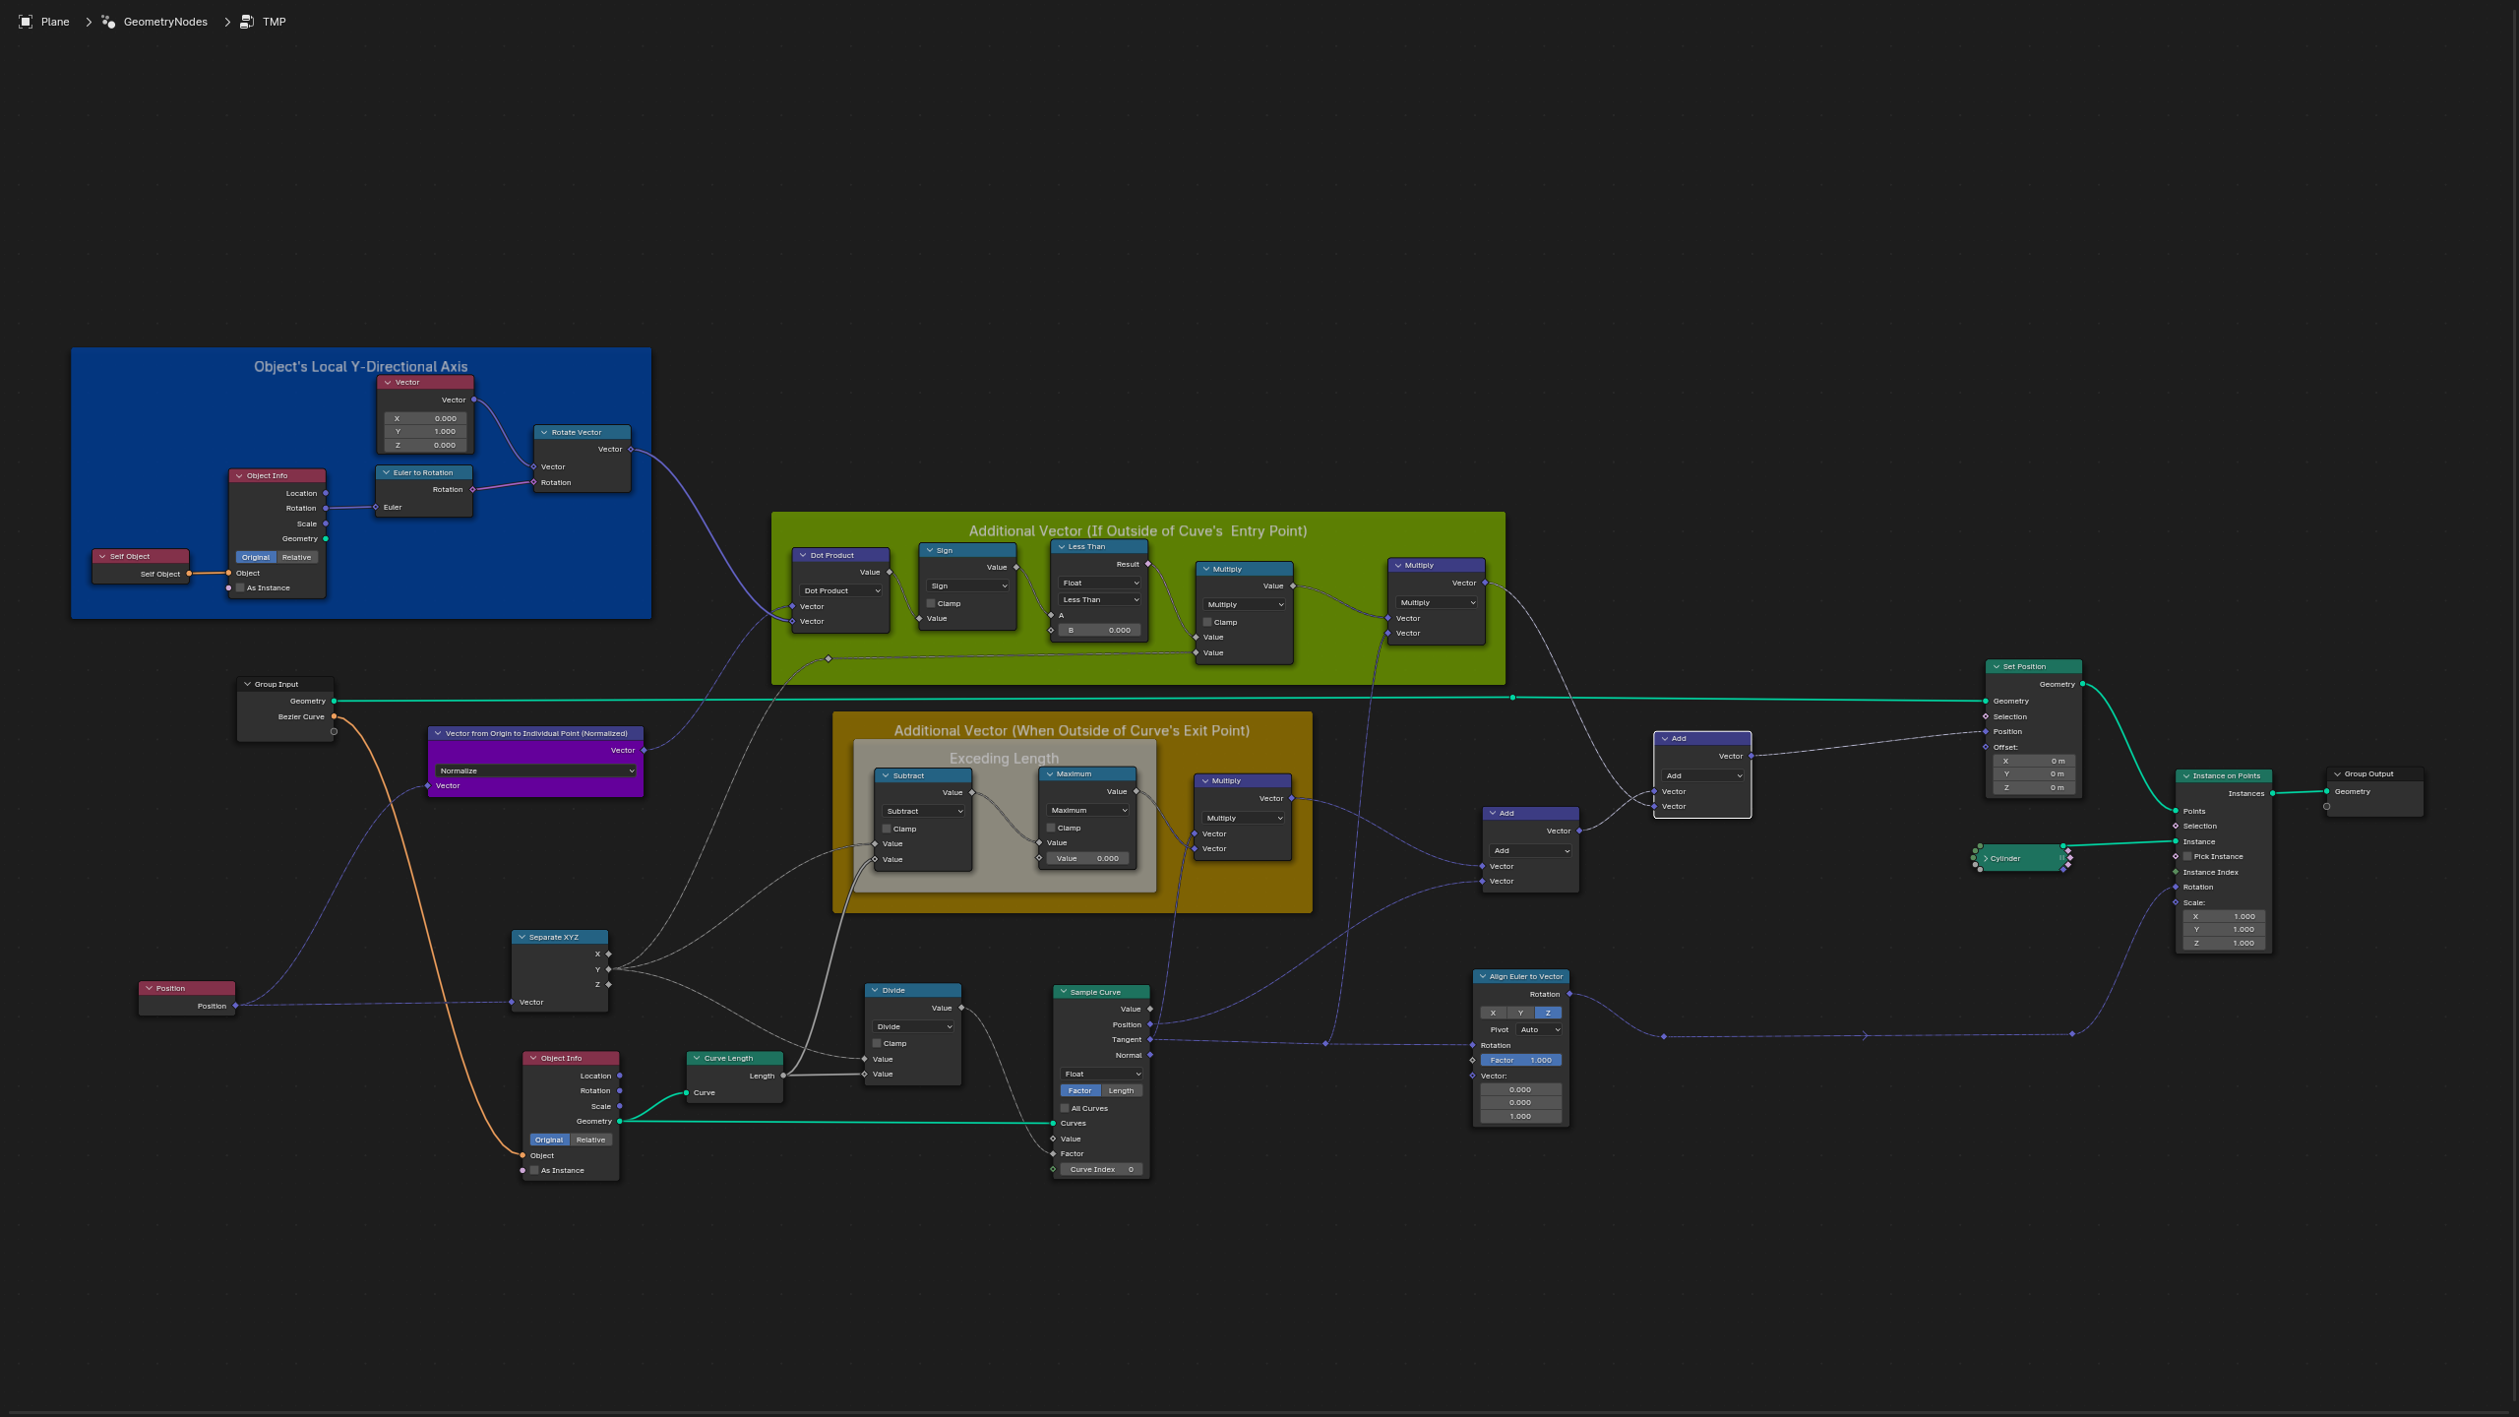The image size is (2519, 1417).
Task: Collapse the Dot Product node chevron
Action: (x=803, y=555)
